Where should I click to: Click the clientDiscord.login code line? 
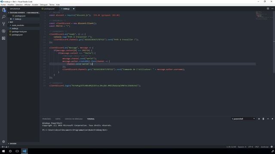pos(95,86)
